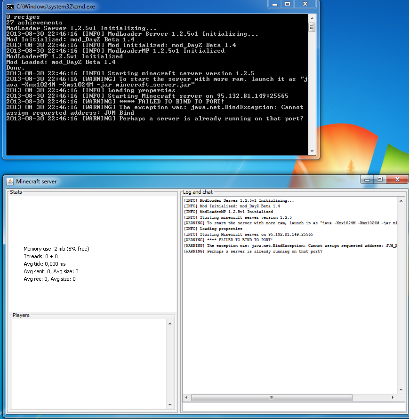This screenshot has height=419, width=409.
Task: Click the up arrow in Players list scrollbar
Action: click(x=170, y=323)
